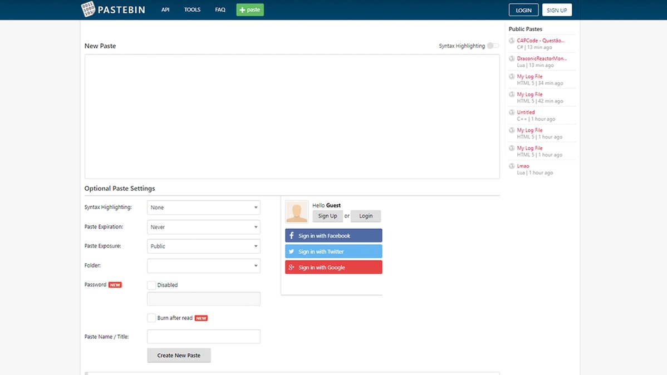The image size is (667, 375).
Task: Open the Folder dropdown
Action: [x=204, y=266]
